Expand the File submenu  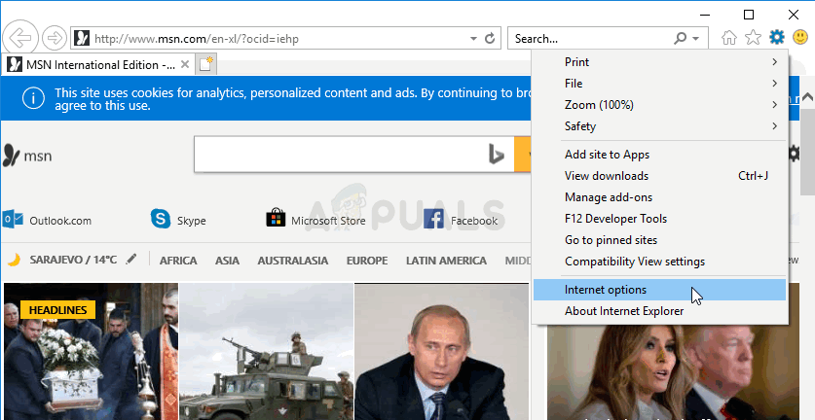pyautogui.click(x=659, y=83)
